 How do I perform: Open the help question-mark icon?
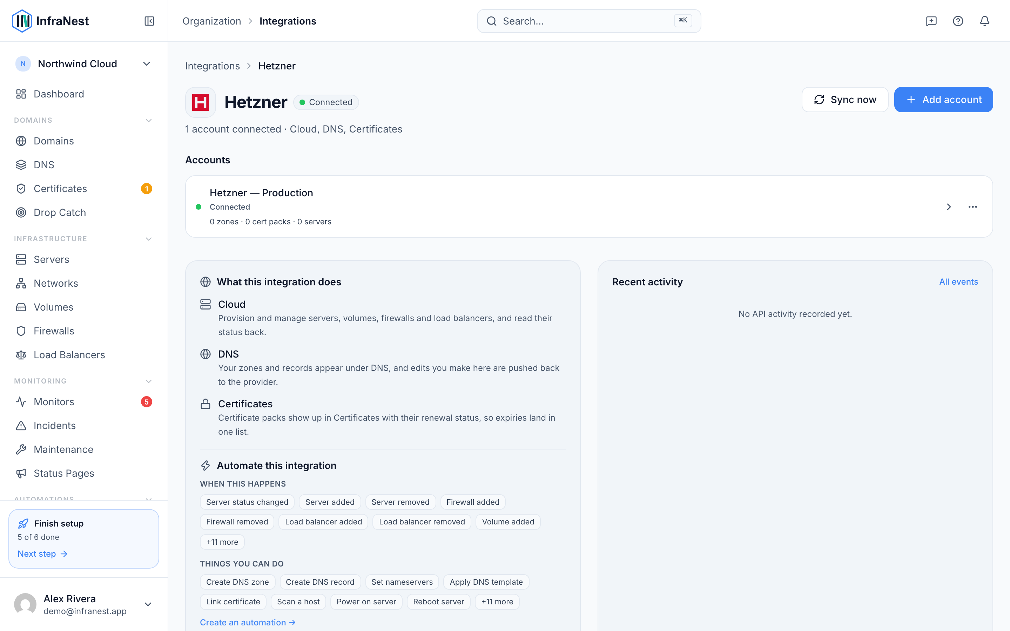tap(958, 21)
